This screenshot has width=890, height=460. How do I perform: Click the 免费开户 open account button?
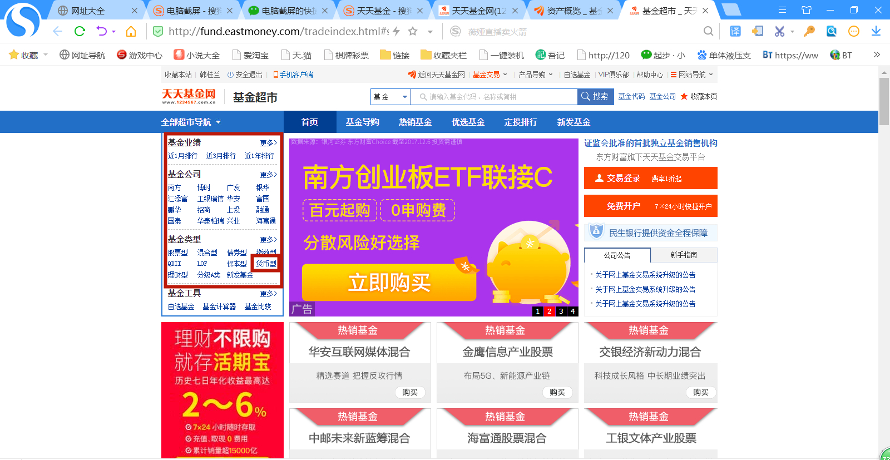pyautogui.click(x=650, y=206)
